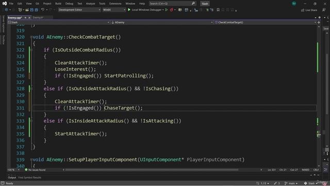
Task: Click the Save icon in toolbar
Action: coord(32,10)
